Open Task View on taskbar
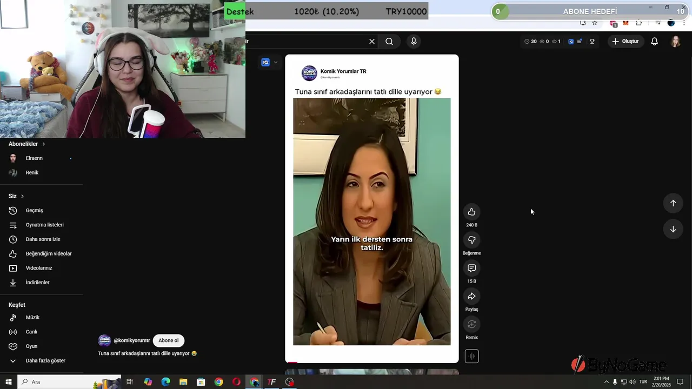This screenshot has height=389, width=692. (130, 382)
